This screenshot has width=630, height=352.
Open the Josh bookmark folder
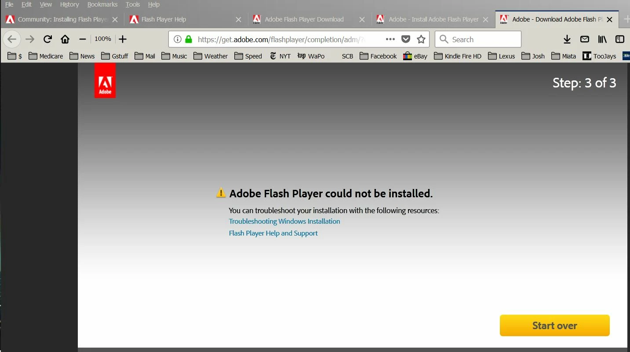(533, 56)
